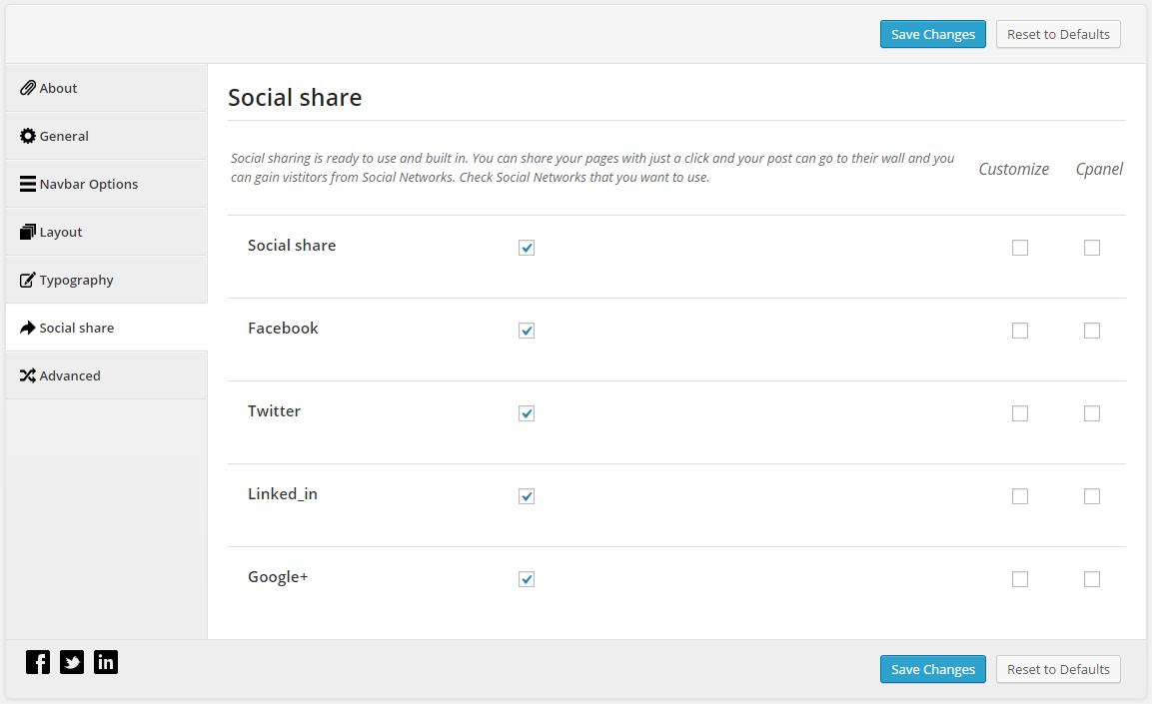
Task: Enable Customize checkbox for Google+
Action: pyautogui.click(x=1020, y=579)
